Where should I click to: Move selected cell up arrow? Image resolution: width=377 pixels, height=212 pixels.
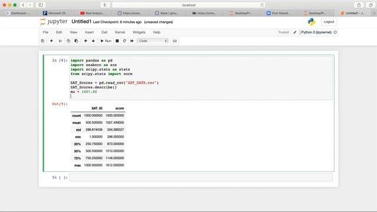click(x=85, y=41)
